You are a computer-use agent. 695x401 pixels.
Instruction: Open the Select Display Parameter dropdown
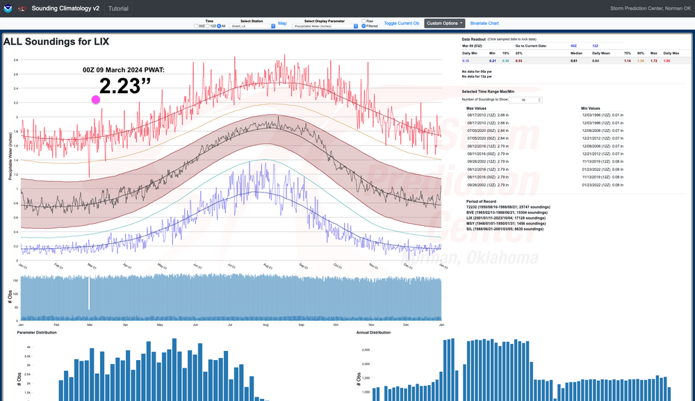[325, 26]
